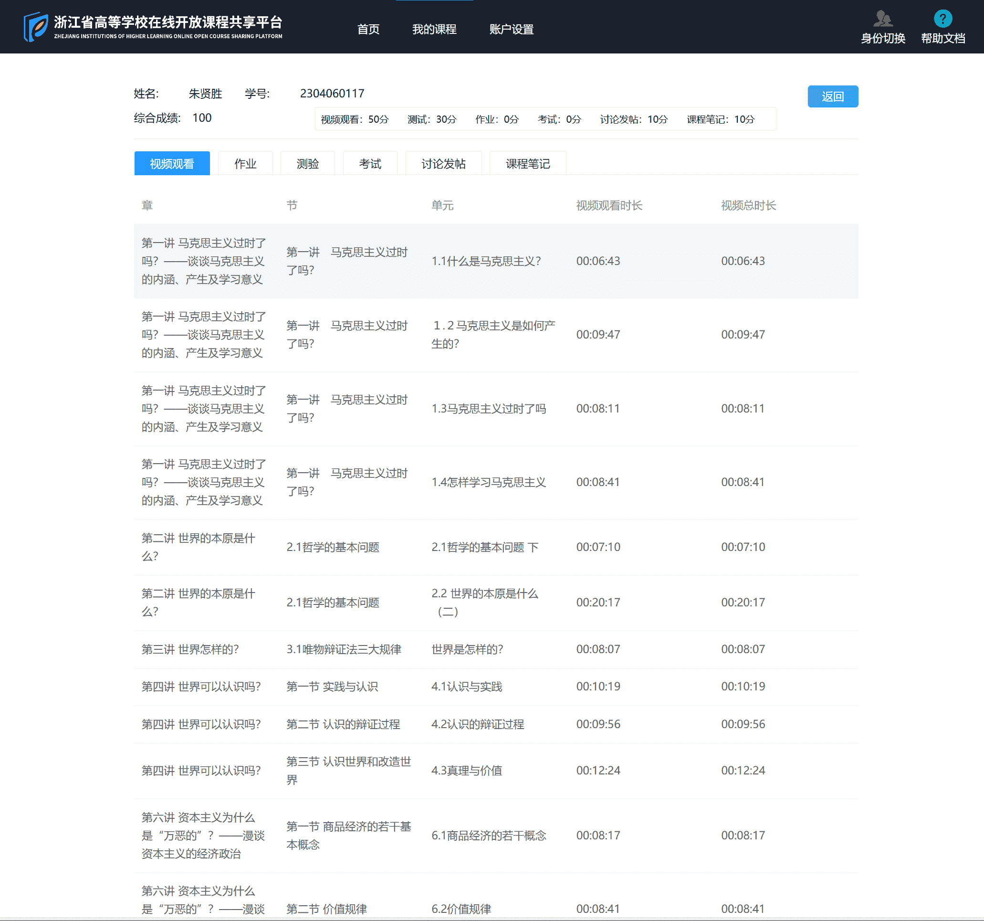984x921 pixels.
Task: Switch to the 课程笔记 tab
Action: [527, 163]
